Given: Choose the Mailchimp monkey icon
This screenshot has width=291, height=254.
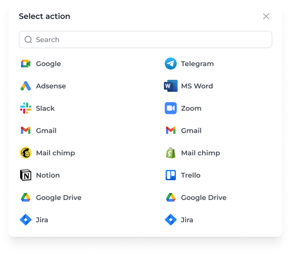Looking at the screenshot, I should (x=26, y=153).
